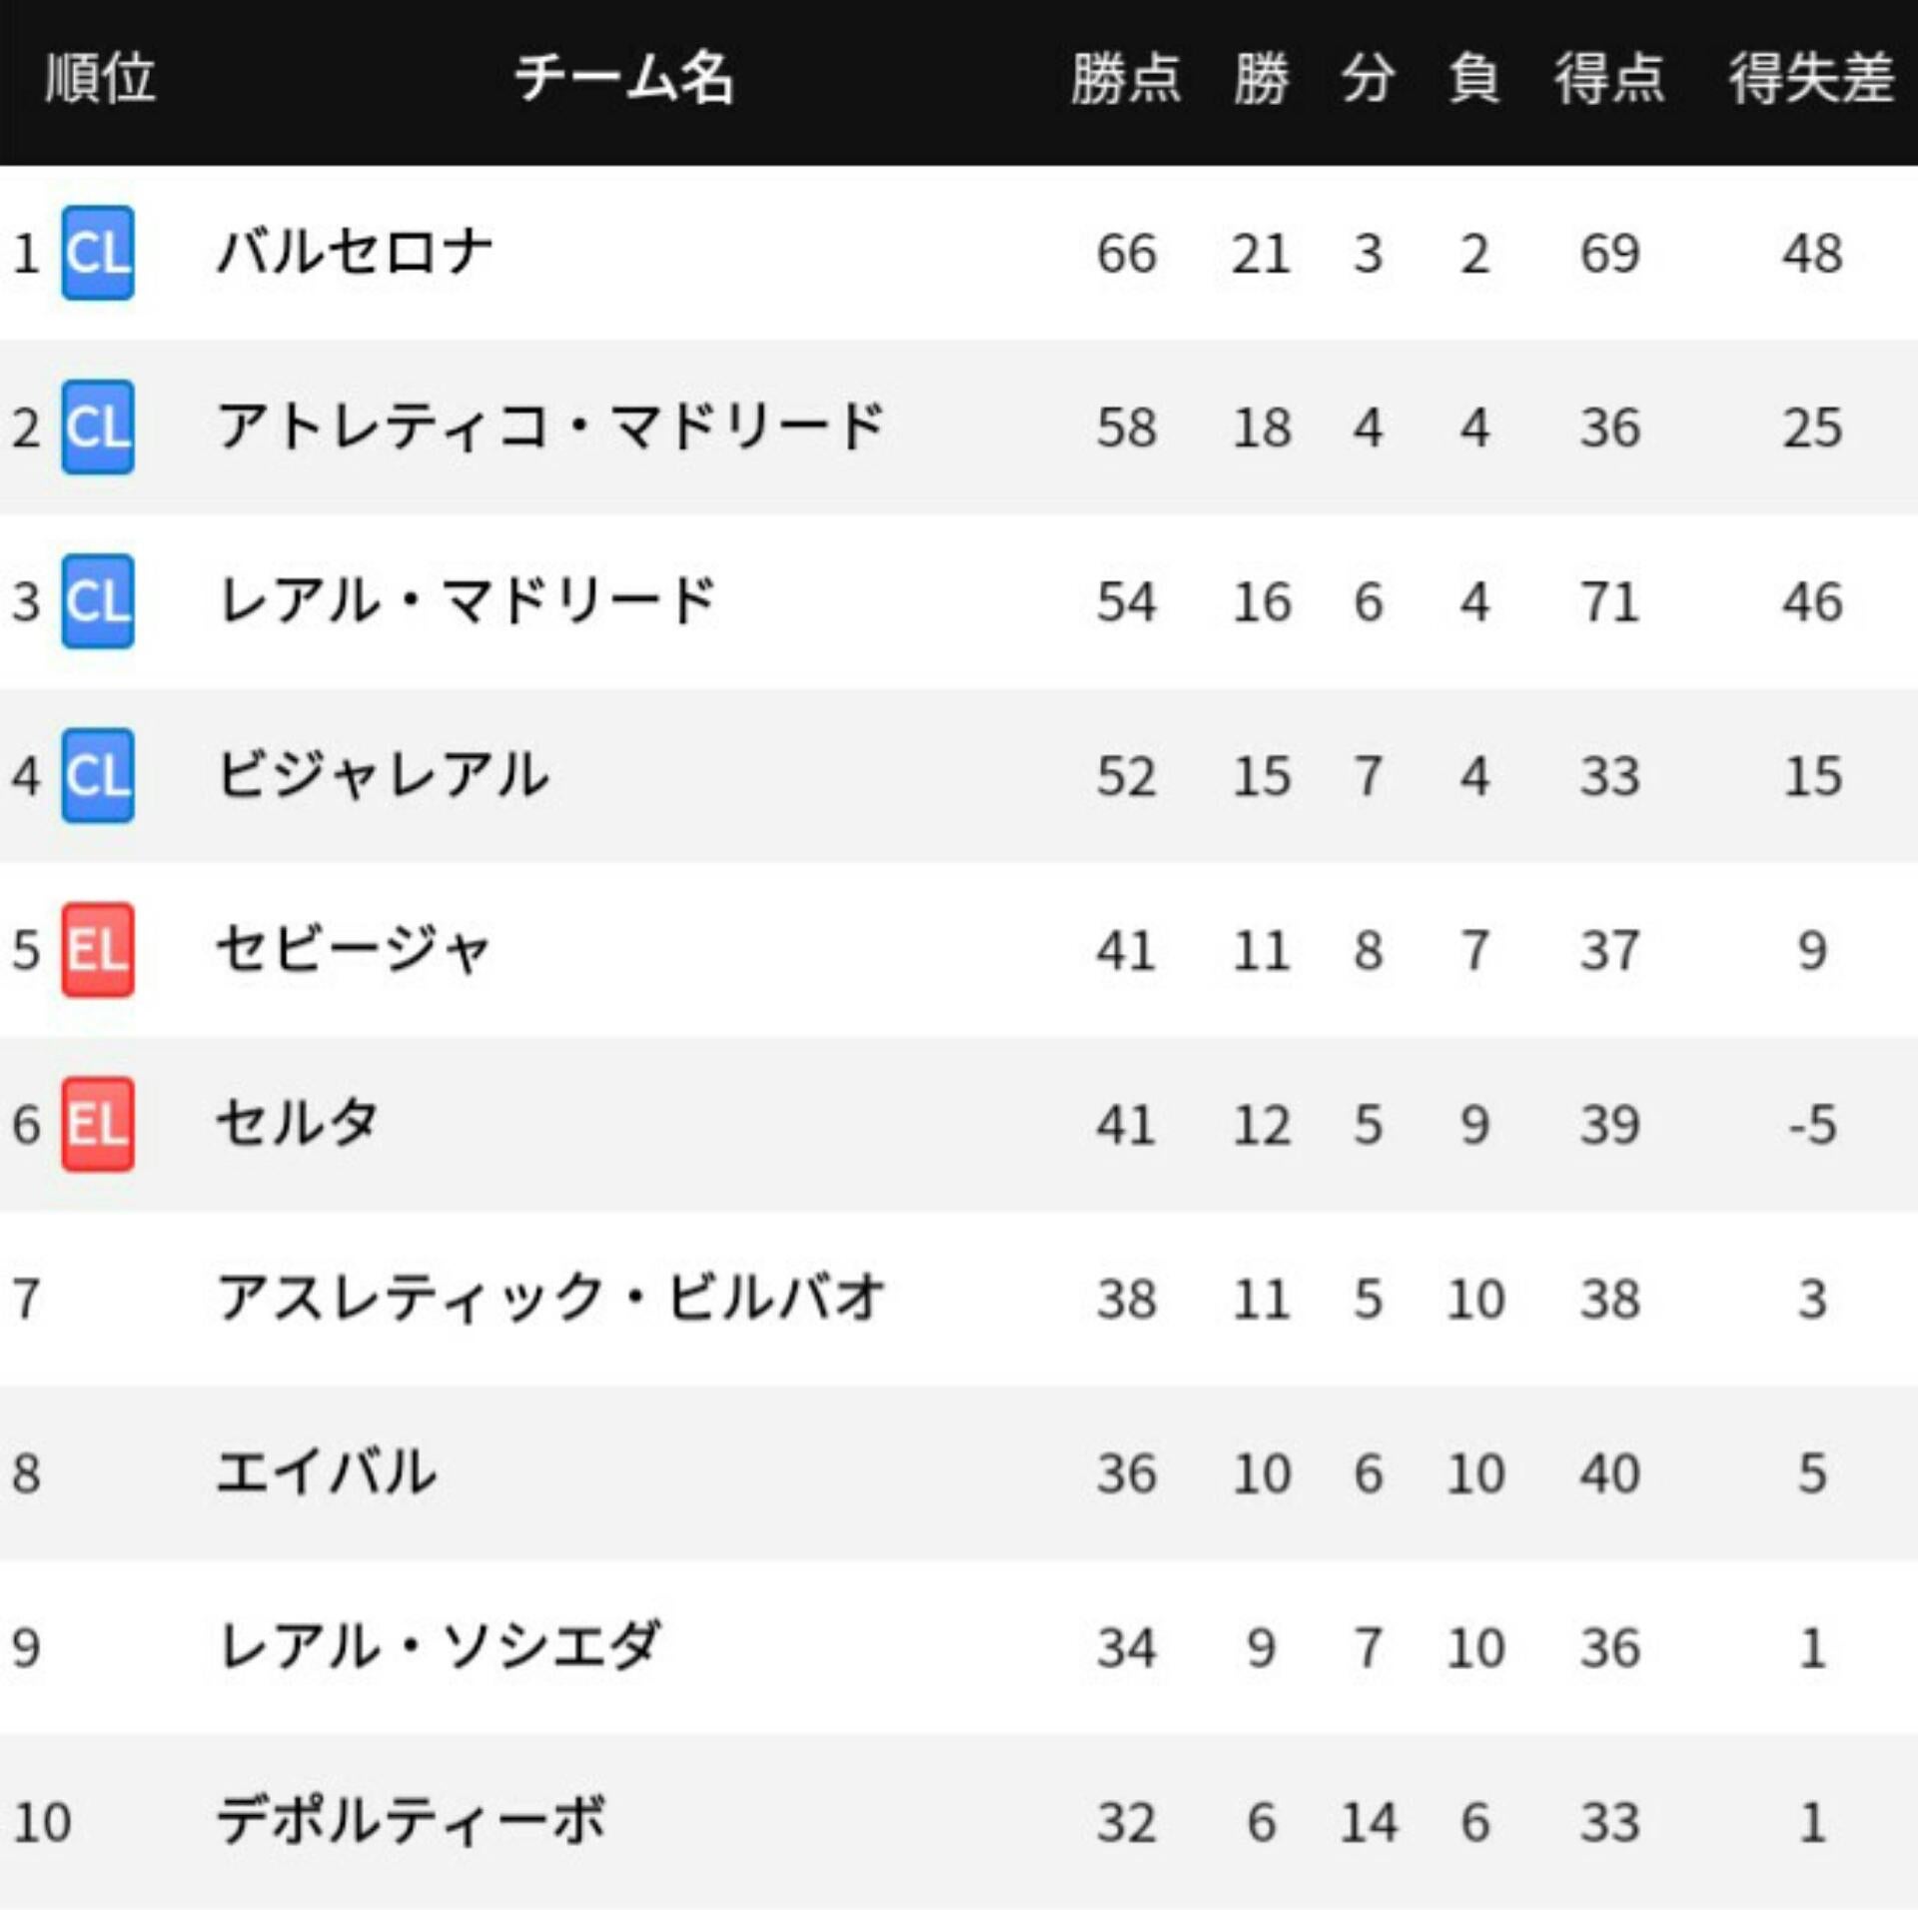Click the CL badge beside アトレティコ・マドリード

tap(98, 428)
